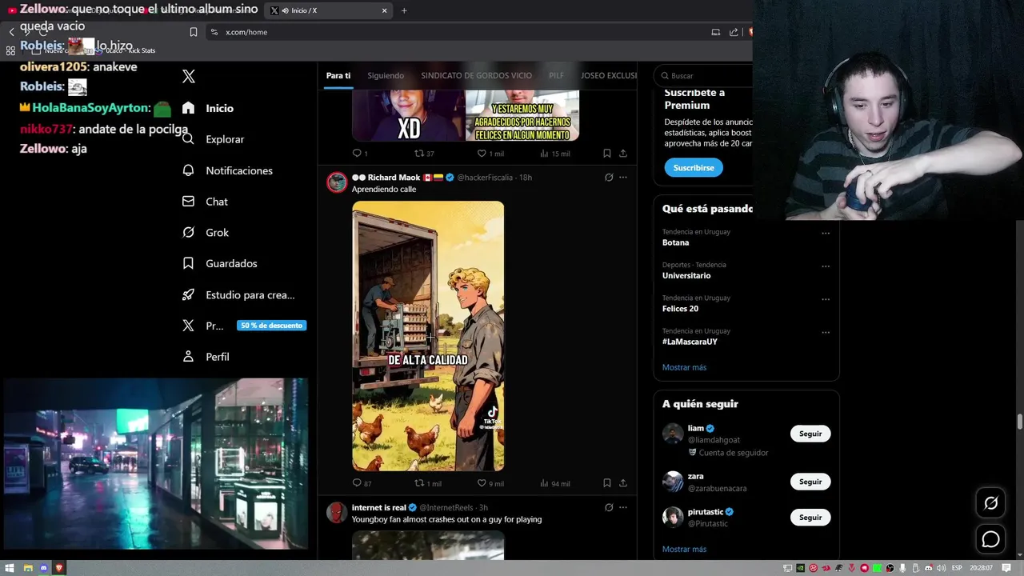Reply to the XD meme post
This screenshot has width=1024, height=576.
(x=360, y=154)
